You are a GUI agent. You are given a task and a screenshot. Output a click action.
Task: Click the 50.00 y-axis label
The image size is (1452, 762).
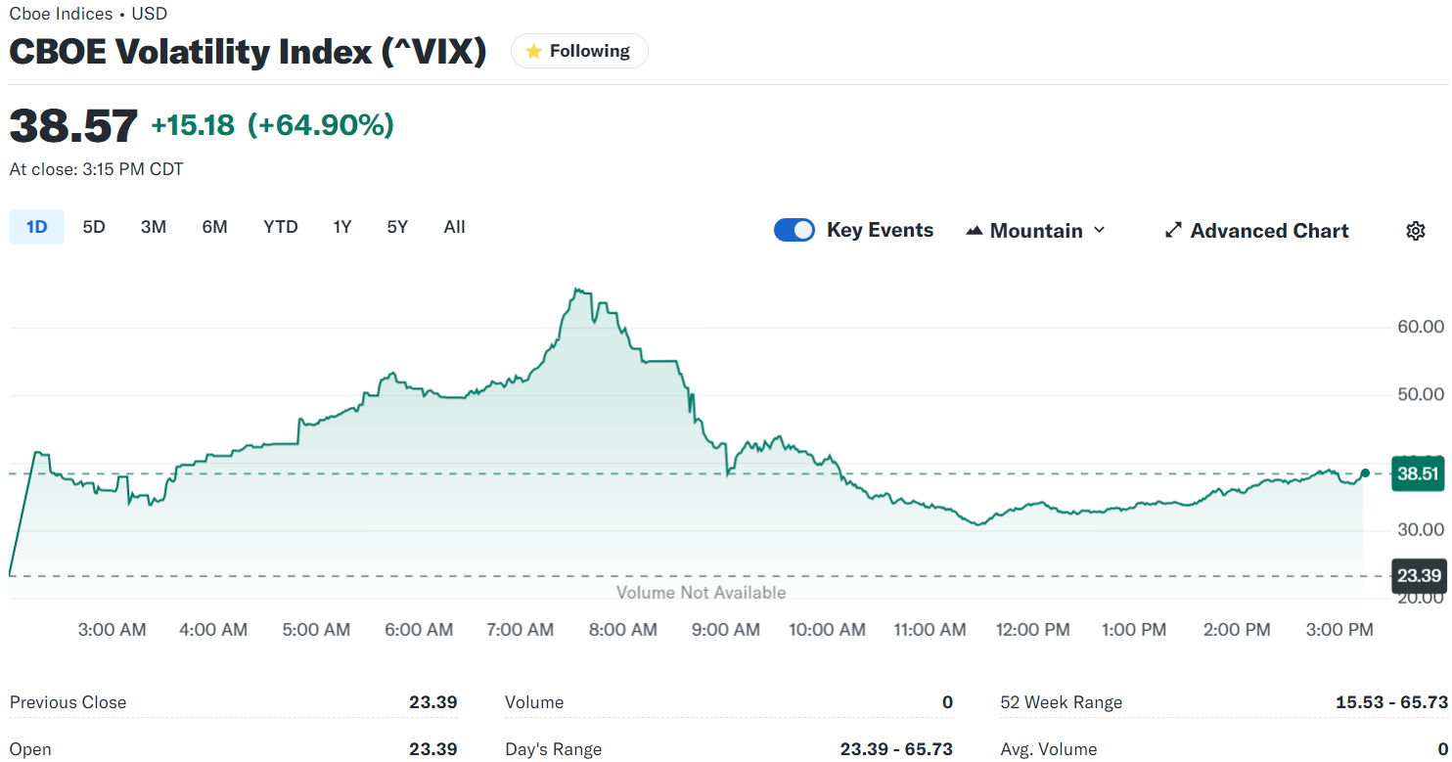[1421, 394]
